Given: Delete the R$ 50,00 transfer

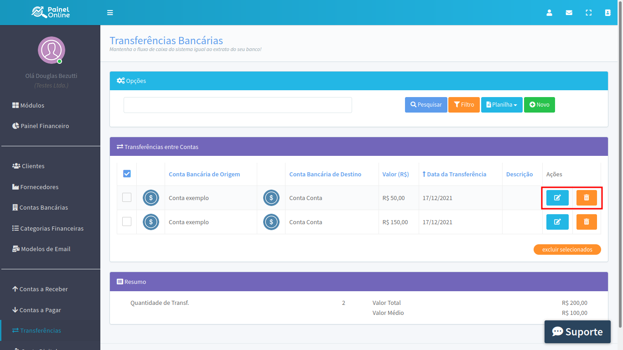Looking at the screenshot, I should click(x=587, y=198).
